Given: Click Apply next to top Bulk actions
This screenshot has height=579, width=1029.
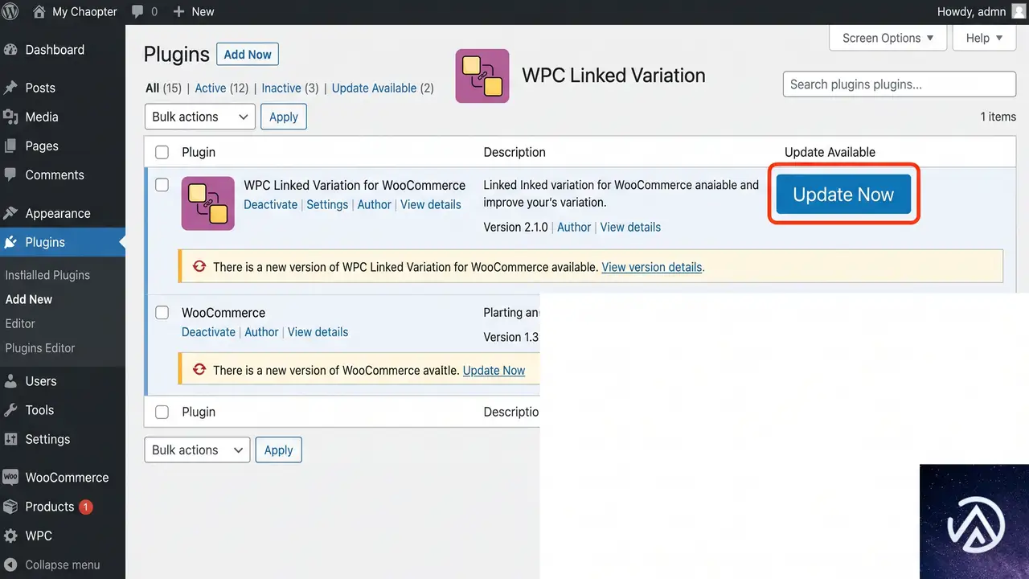Looking at the screenshot, I should 284,117.
